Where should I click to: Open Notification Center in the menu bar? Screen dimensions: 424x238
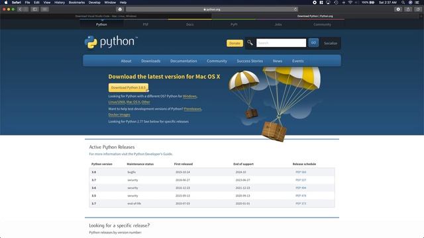[x=417, y=3]
